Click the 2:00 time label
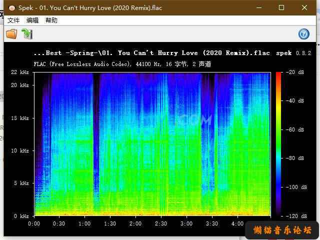Screen dimensions: 320x240 point(135,223)
